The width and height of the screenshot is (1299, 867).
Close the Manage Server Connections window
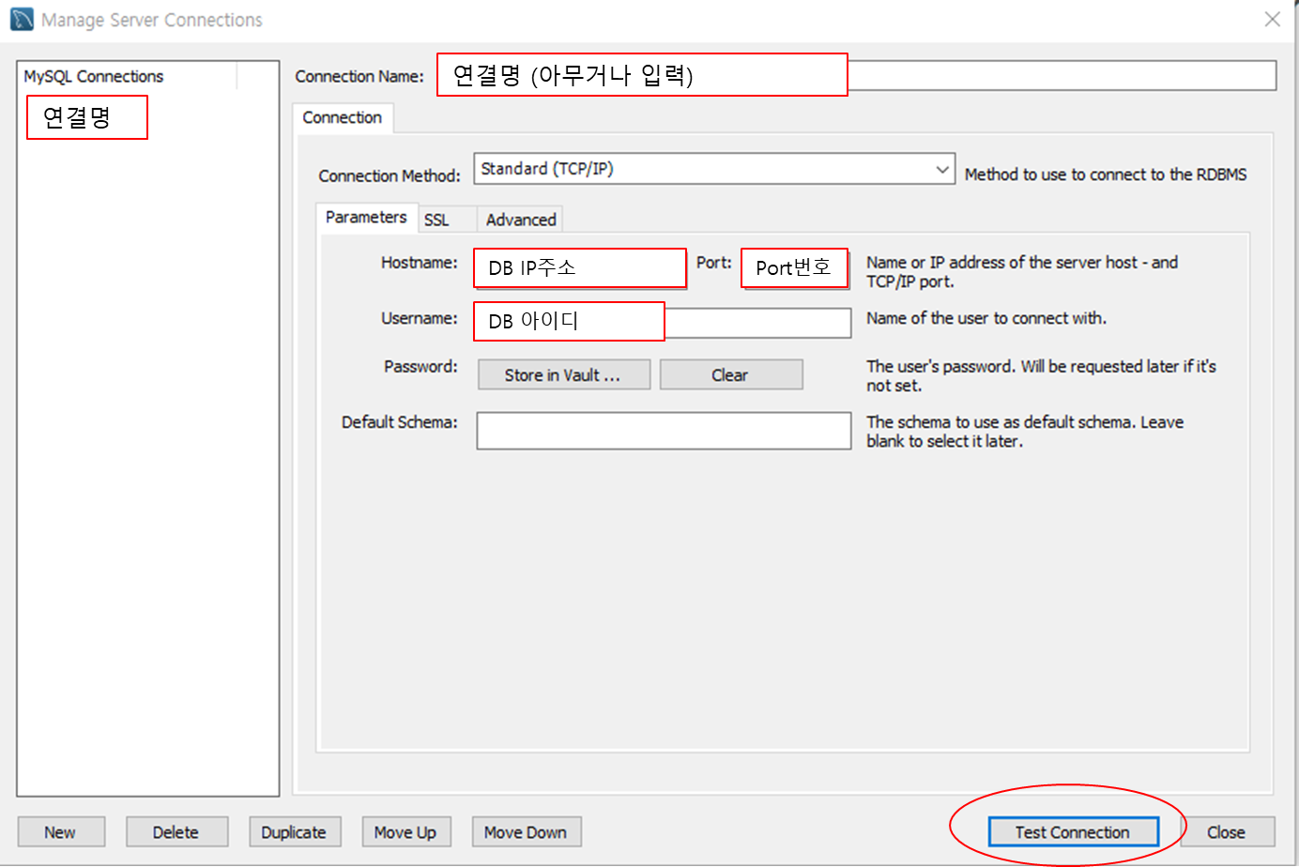tap(1272, 19)
